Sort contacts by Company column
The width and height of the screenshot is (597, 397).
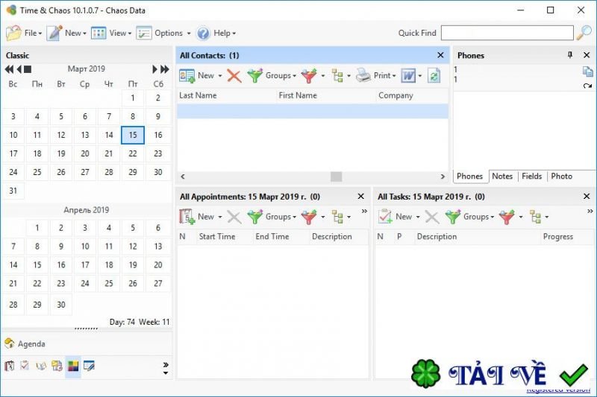pyautogui.click(x=413, y=96)
